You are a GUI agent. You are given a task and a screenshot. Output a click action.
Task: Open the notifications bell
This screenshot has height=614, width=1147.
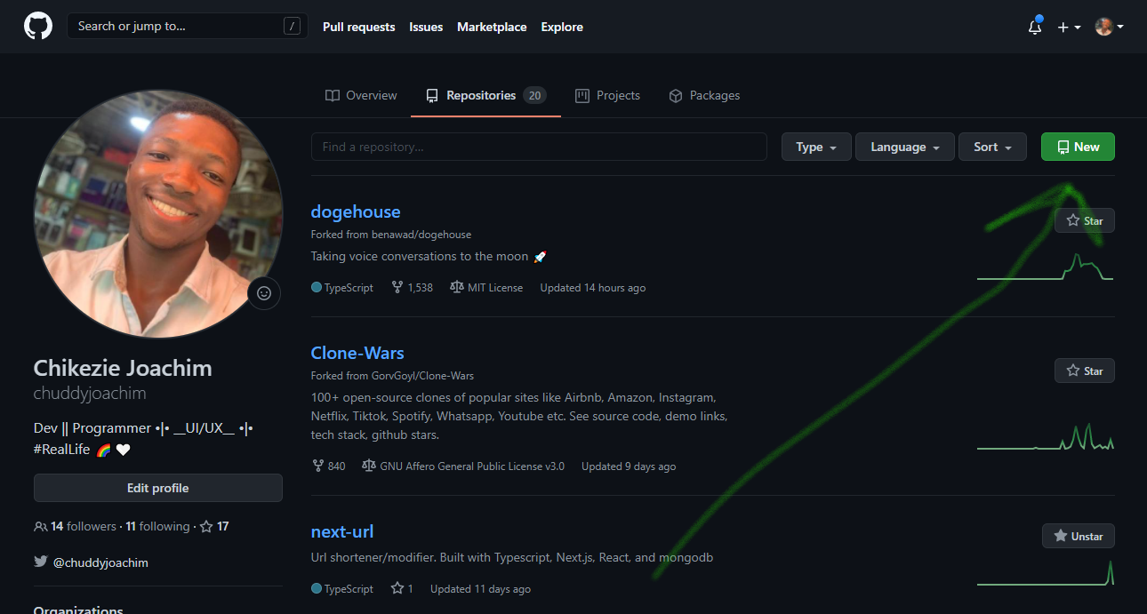coord(1034,28)
